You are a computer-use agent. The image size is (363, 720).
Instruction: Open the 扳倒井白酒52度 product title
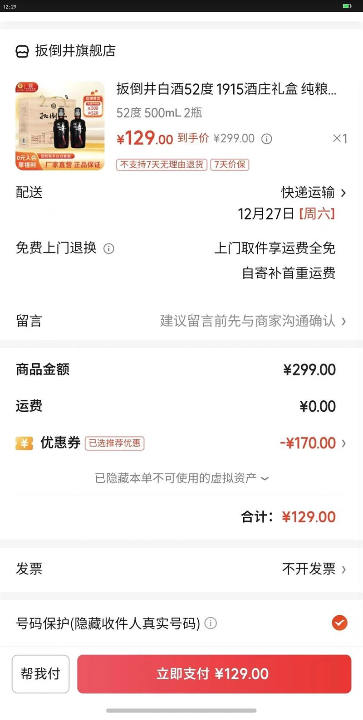(x=226, y=89)
